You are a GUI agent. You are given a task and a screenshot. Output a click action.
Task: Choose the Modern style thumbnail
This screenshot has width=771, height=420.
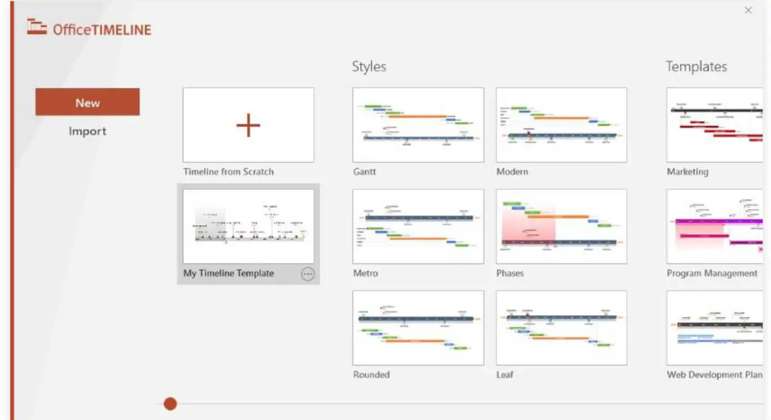click(x=561, y=125)
